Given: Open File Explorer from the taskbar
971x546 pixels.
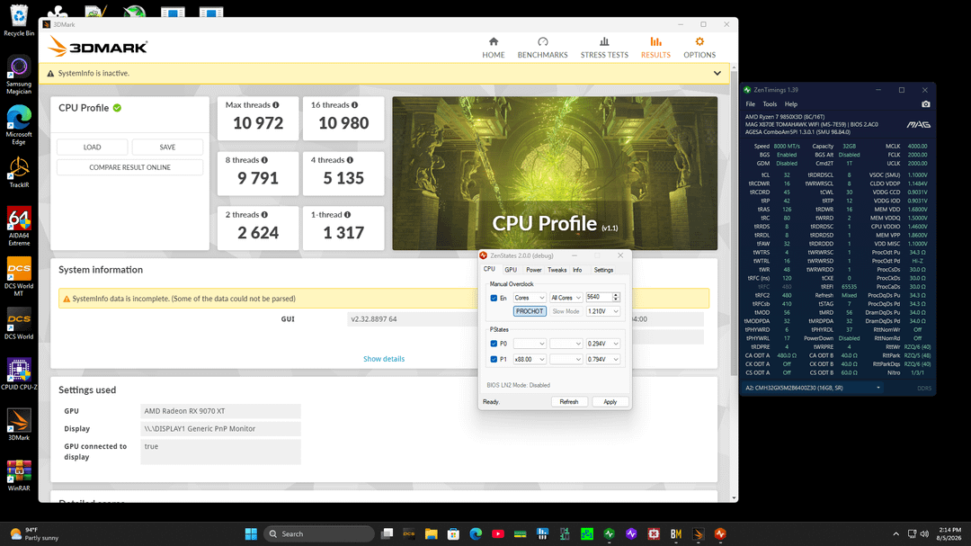Looking at the screenshot, I should coord(431,533).
